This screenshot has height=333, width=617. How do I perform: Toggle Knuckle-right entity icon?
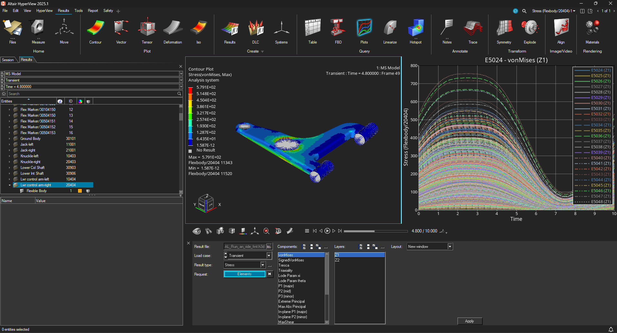pos(15,162)
